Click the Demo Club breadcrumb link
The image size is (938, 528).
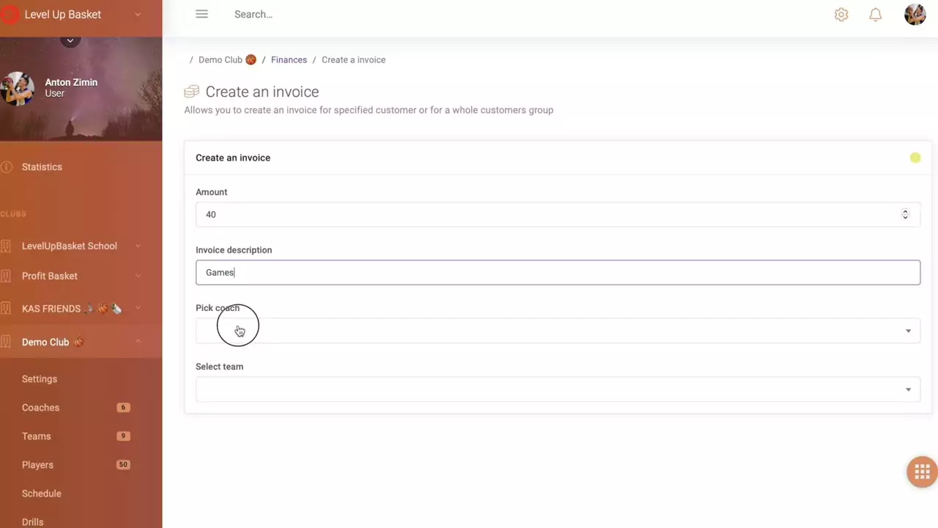point(221,60)
